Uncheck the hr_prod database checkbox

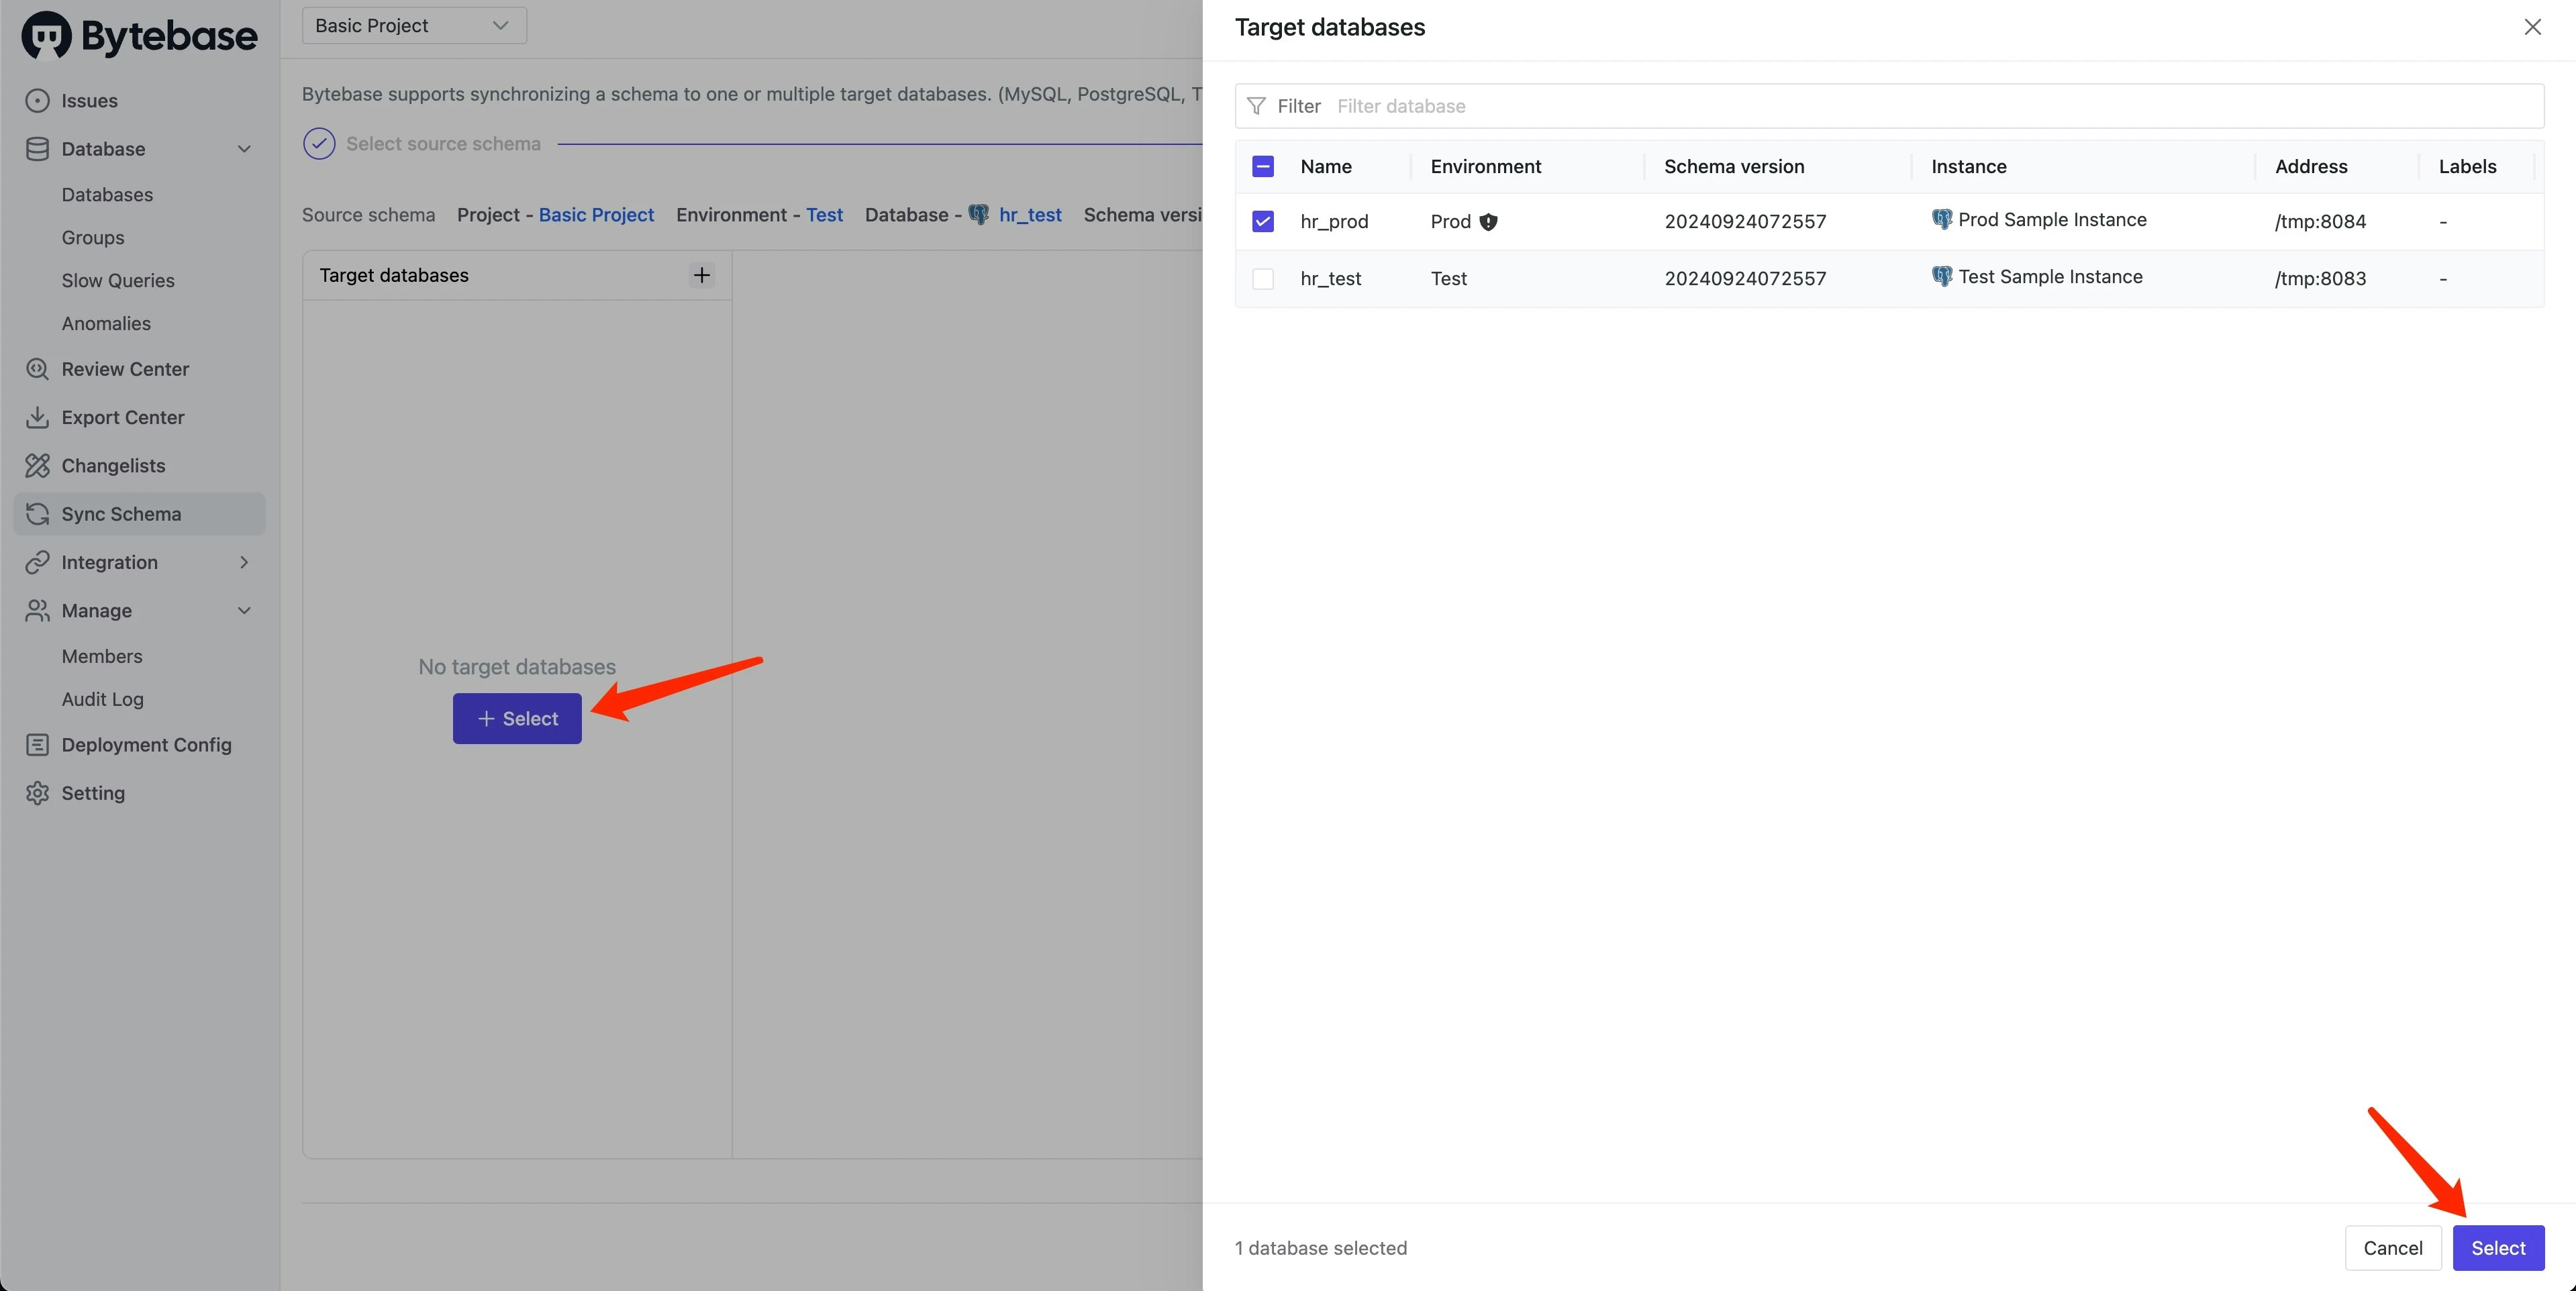pos(1263,222)
